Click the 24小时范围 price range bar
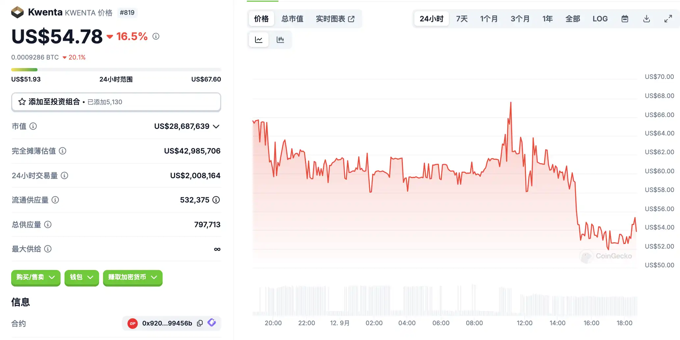Screen dimensions: 680x340 116,70
